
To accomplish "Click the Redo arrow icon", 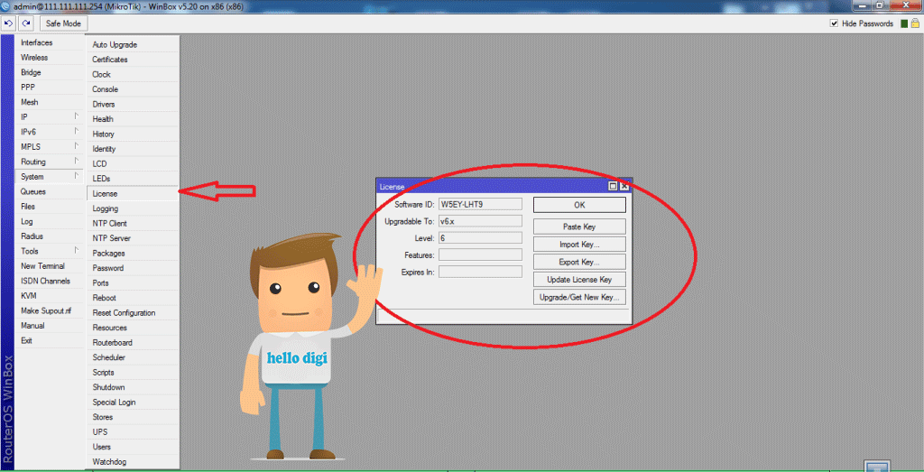I will click(26, 23).
